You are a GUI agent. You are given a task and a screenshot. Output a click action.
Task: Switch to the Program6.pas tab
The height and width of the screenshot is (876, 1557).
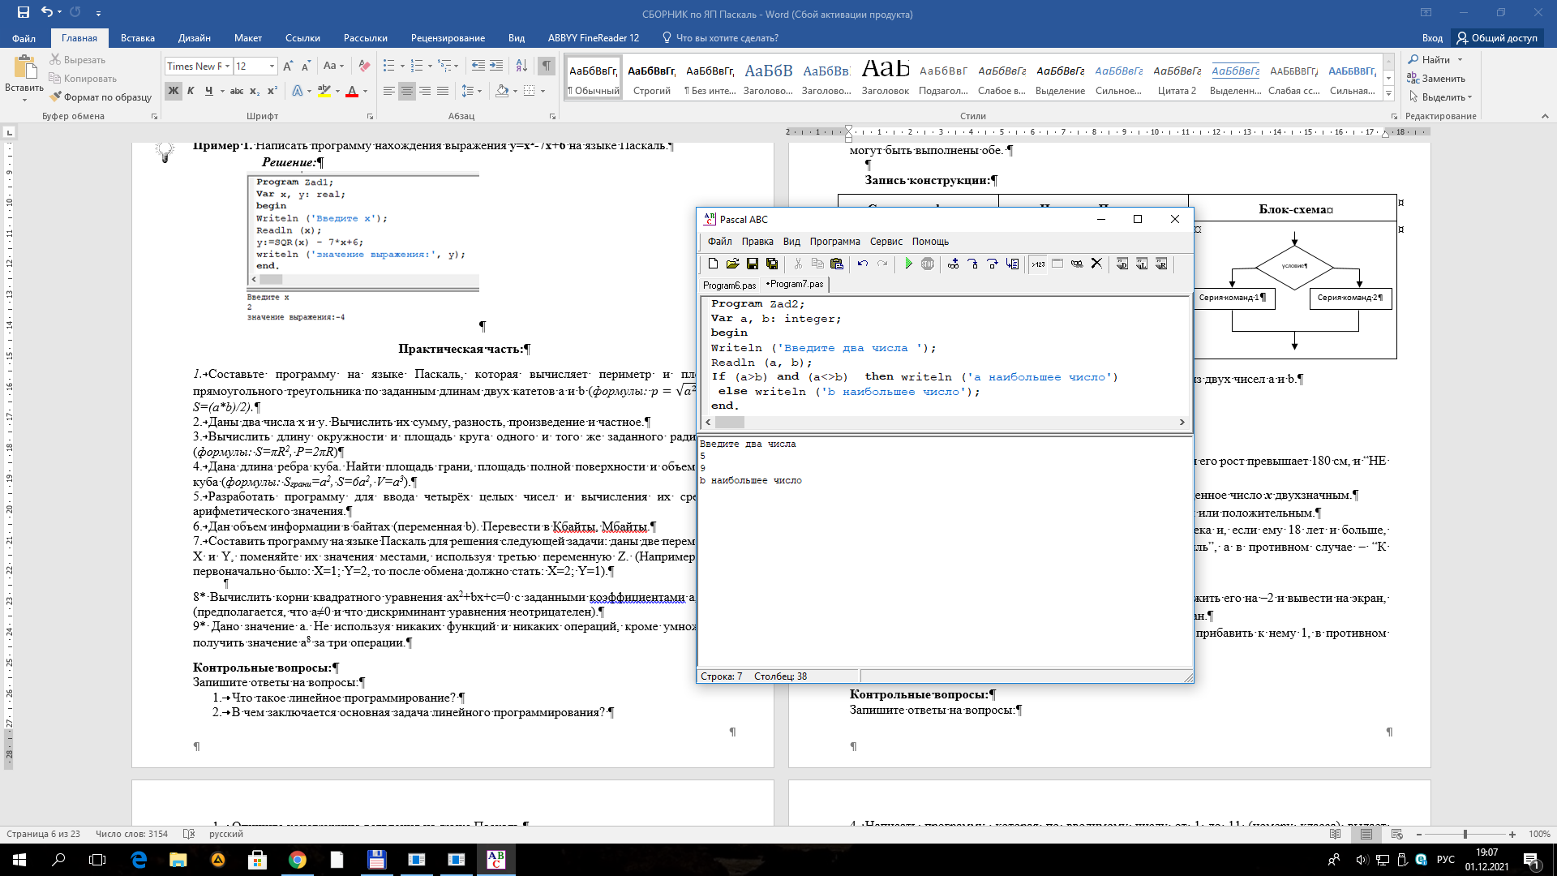pyautogui.click(x=729, y=286)
